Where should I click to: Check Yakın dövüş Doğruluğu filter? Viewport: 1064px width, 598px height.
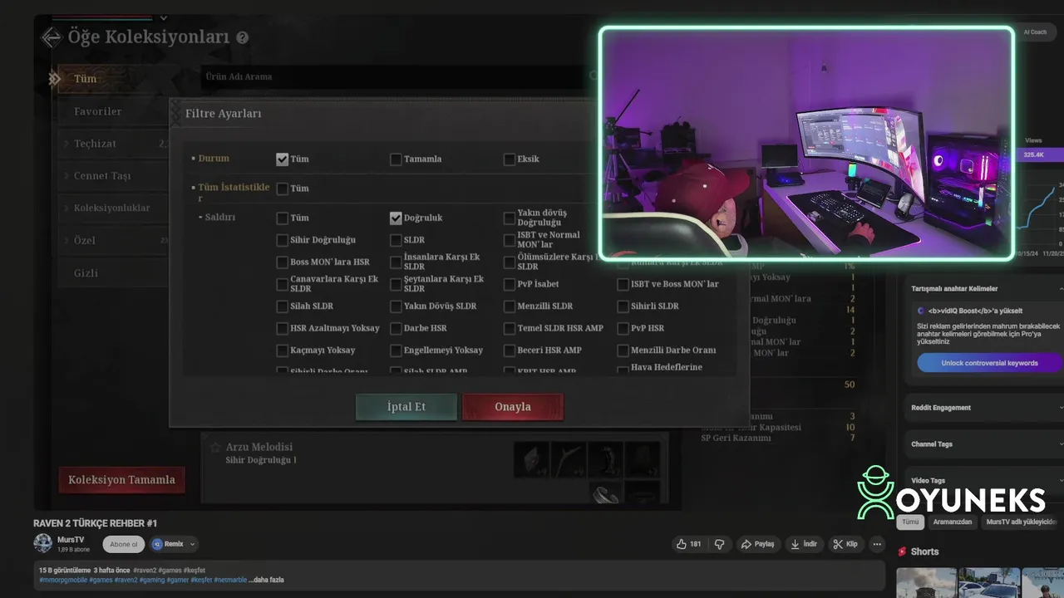point(510,218)
